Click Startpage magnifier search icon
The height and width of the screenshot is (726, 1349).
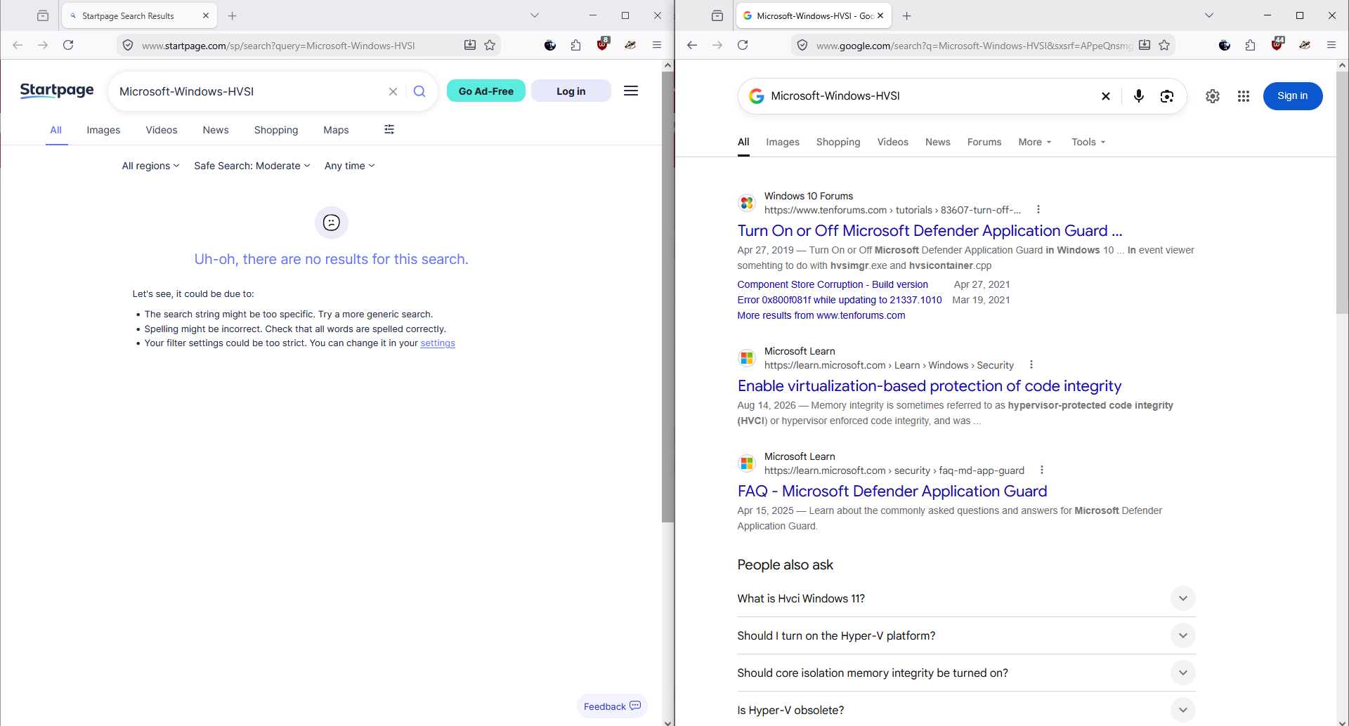pos(419,91)
